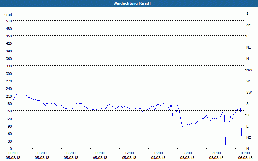Click the y-axis value "480"
This screenshot has width=258, height=161.
tap(9, 29)
